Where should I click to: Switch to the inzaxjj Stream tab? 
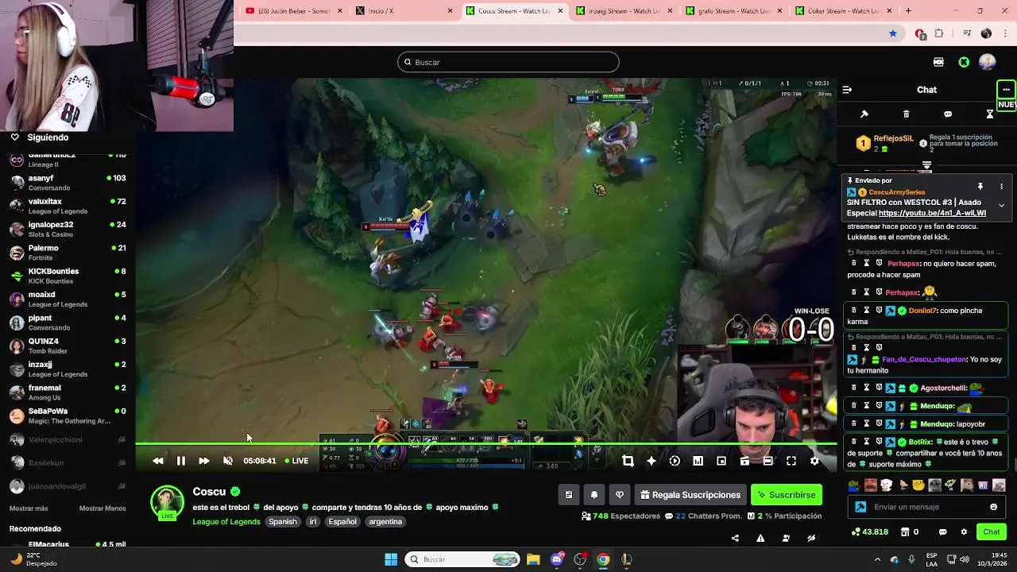tap(625, 11)
